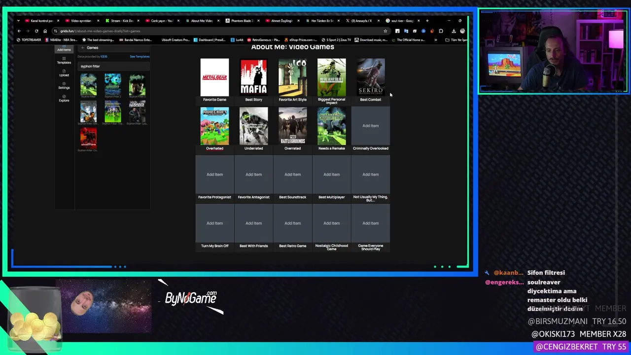Open the TOPSTREAMER bookmark
Image resolution: width=631 pixels, height=355 pixels.
pos(29,40)
